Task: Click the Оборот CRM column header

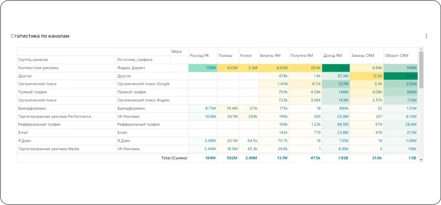Action: tap(396, 56)
